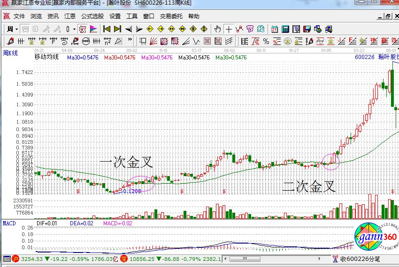399x267 pixels.
Task: Select the hand pan tool
Action: point(218,29)
